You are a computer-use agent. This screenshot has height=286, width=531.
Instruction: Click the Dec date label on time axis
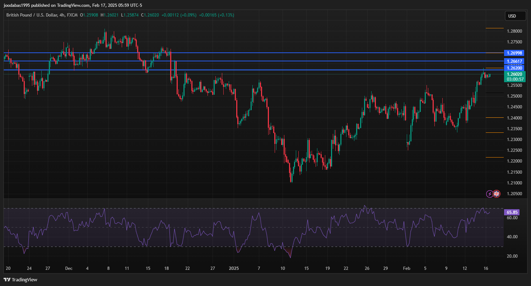[x=69, y=268]
